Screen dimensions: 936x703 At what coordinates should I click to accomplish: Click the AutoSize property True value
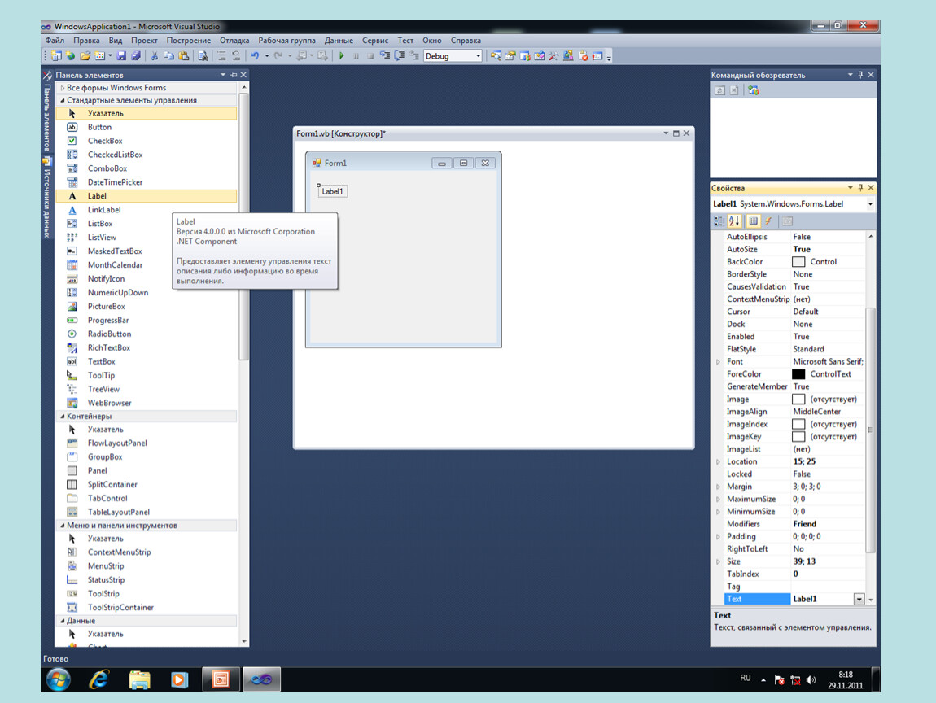(802, 250)
